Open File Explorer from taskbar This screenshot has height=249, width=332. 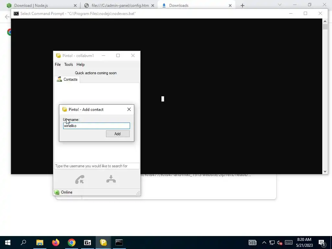[40, 243]
